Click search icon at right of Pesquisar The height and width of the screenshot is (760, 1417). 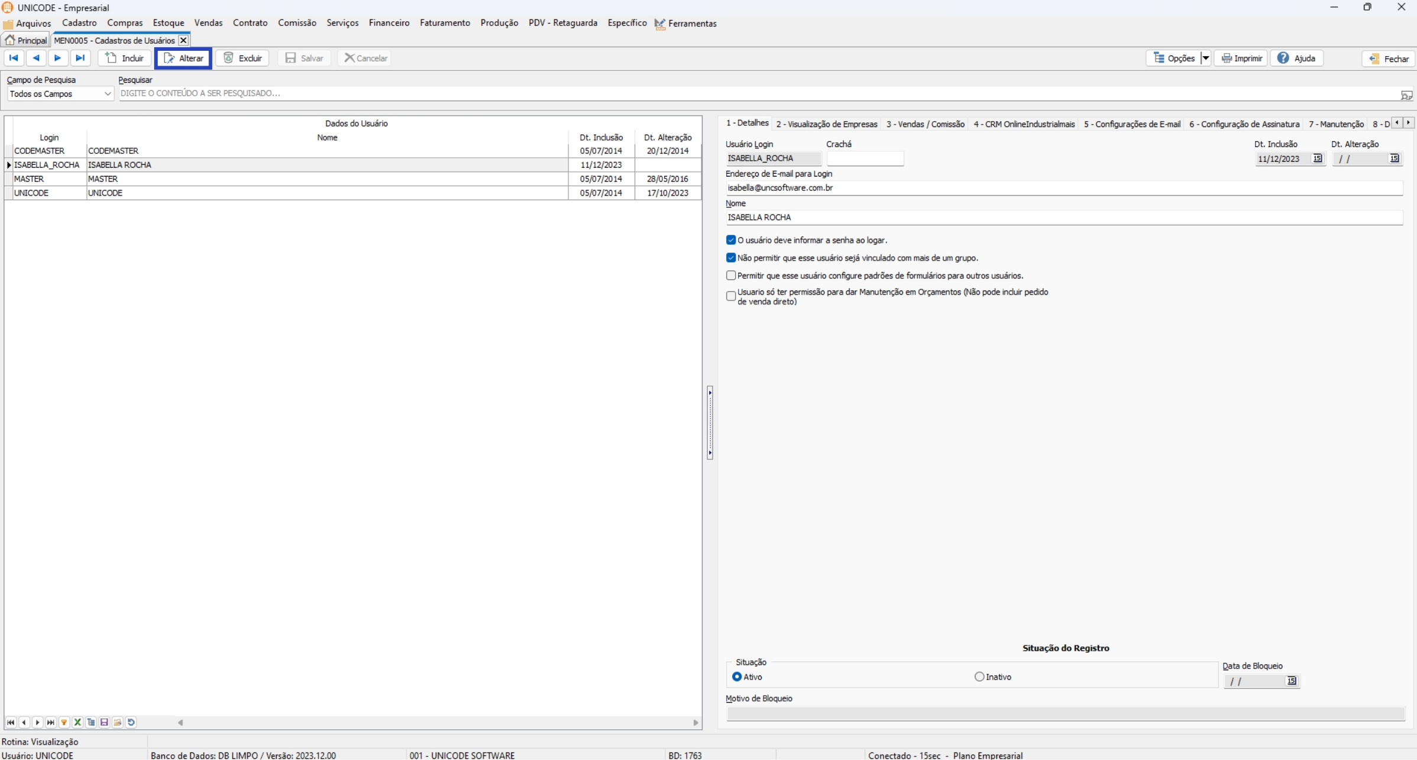[x=1406, y=95]
